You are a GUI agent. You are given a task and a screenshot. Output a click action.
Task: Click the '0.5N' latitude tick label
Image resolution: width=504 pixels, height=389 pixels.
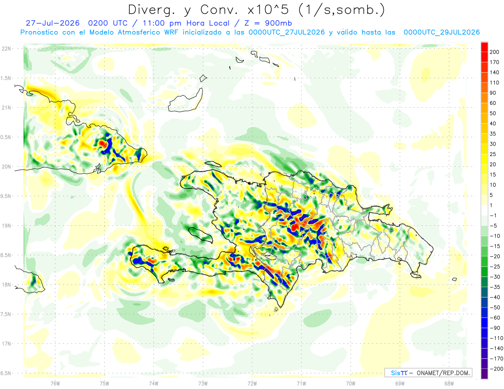click(6, 137)
